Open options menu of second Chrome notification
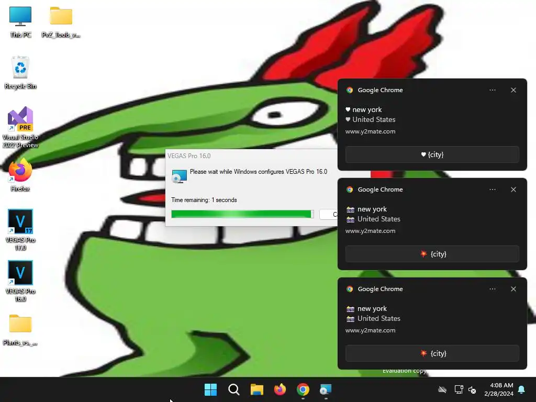 point(493,189)
